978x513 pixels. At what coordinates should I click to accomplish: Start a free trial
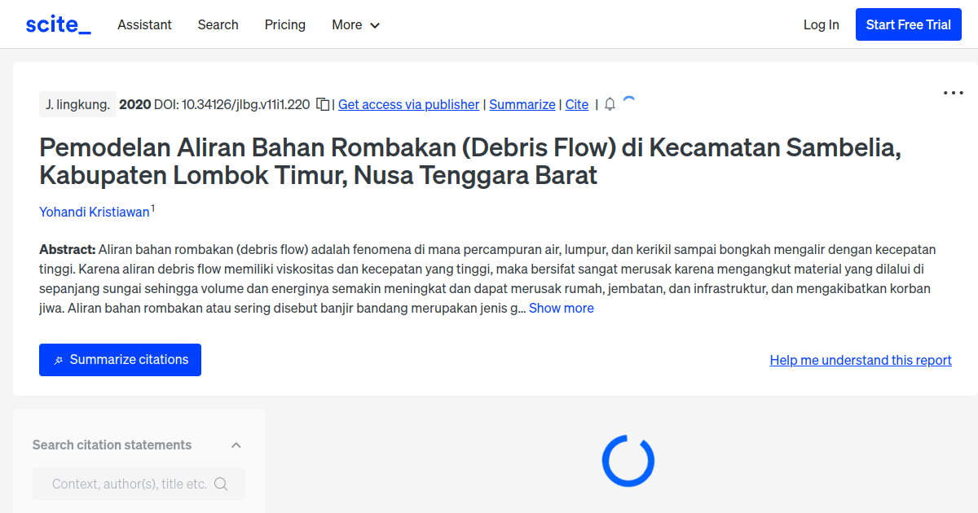[908, 24]
